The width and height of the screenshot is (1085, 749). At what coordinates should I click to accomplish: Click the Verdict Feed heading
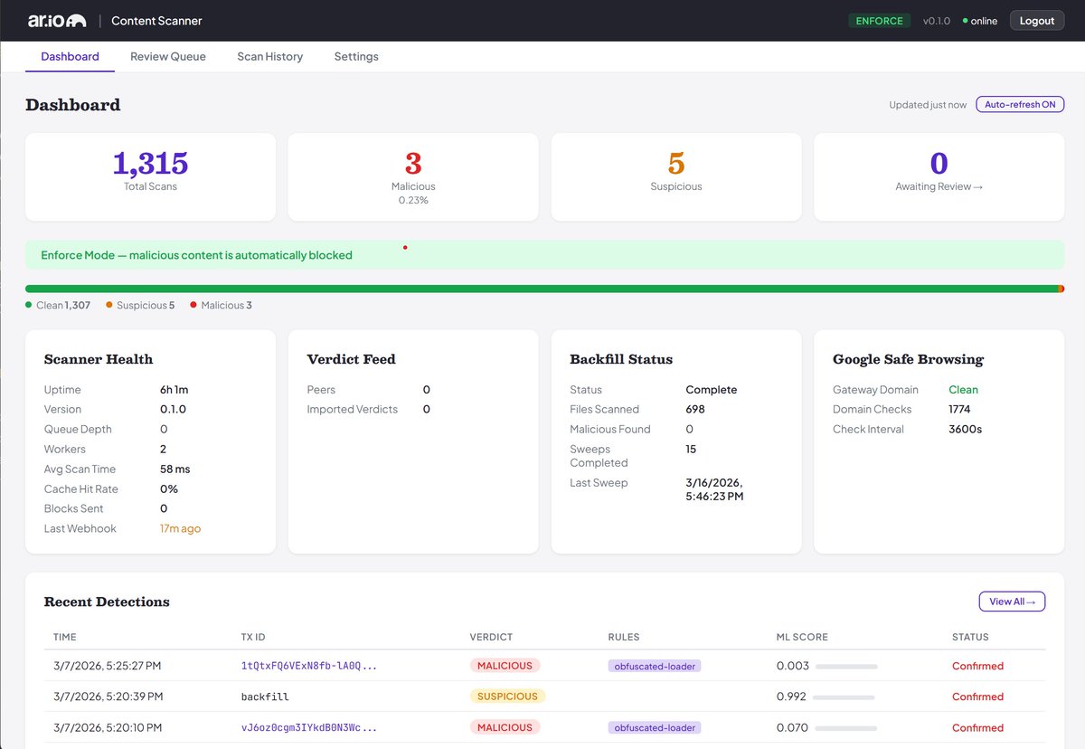(352, 359)
